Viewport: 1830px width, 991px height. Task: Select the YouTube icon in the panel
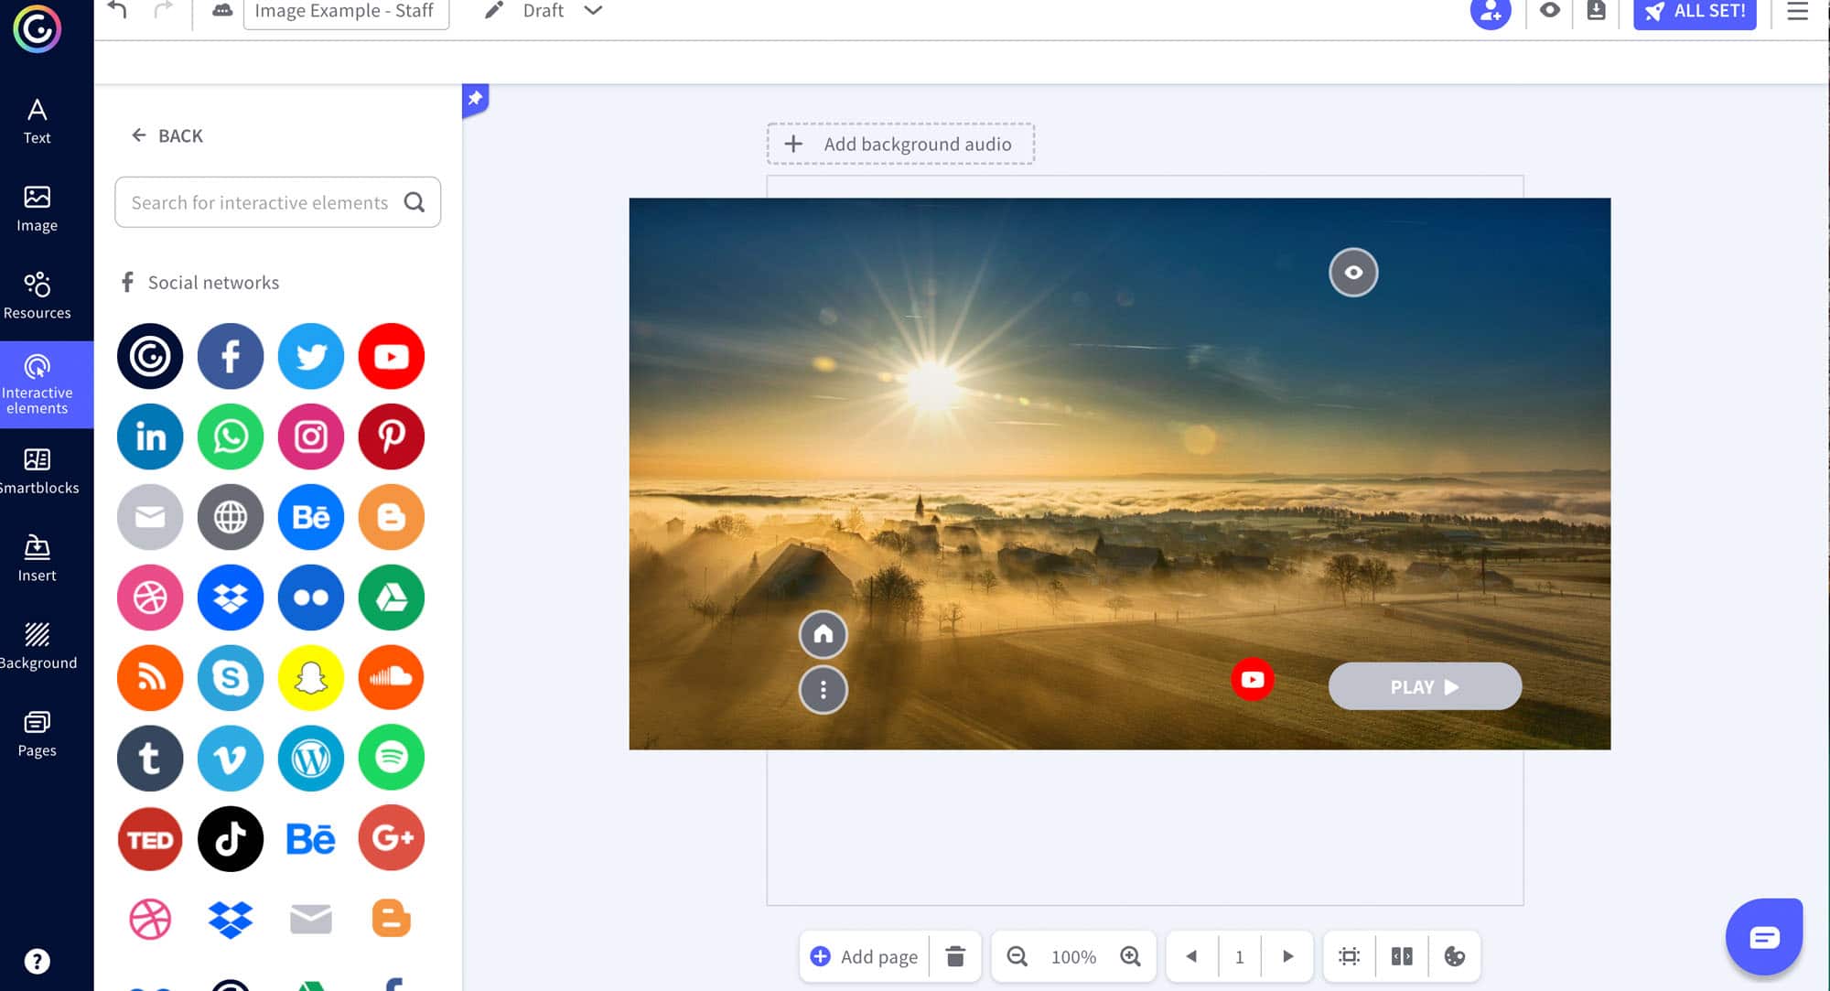point(392,356)
